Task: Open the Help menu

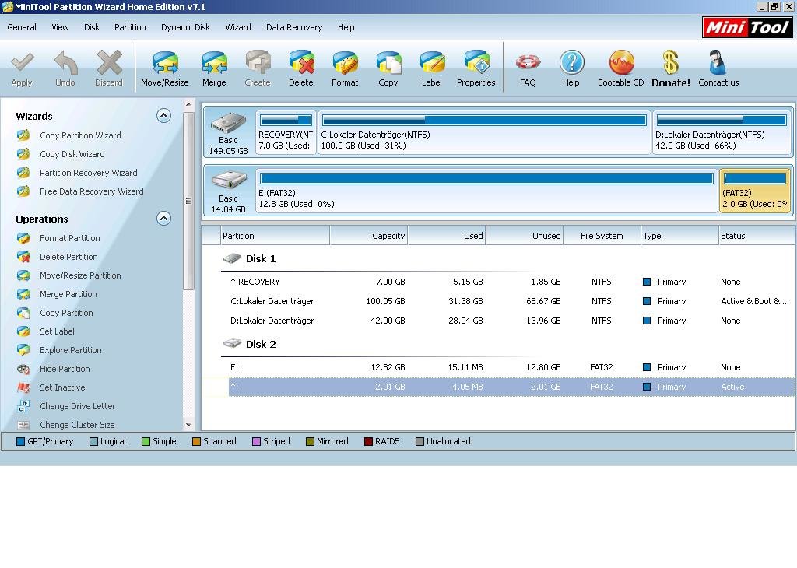Action: 346,27
